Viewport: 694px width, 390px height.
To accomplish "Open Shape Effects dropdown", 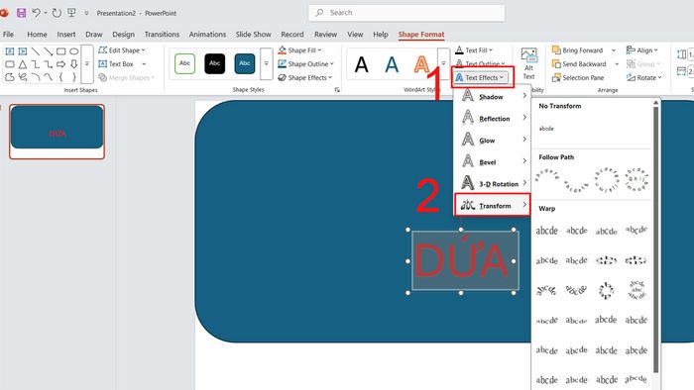I will (305, 78).
